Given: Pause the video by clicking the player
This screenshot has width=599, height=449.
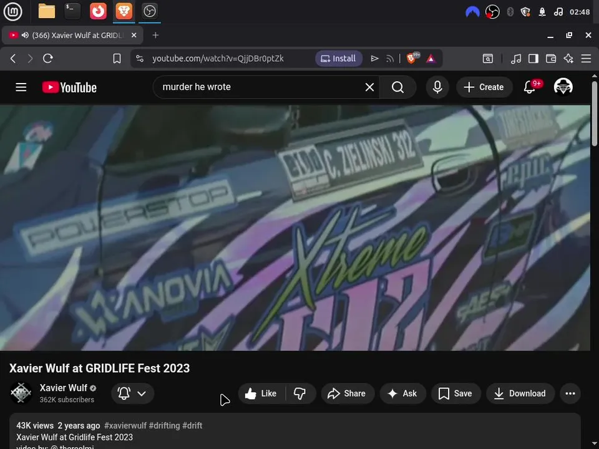Looking at the screenshot, I should click(295, 228).
